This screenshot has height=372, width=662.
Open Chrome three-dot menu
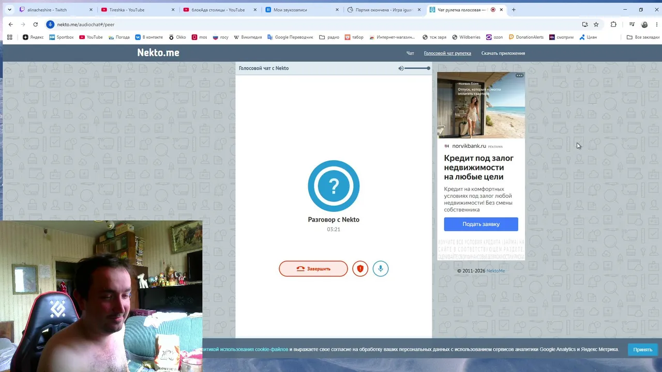click(656, 24)
